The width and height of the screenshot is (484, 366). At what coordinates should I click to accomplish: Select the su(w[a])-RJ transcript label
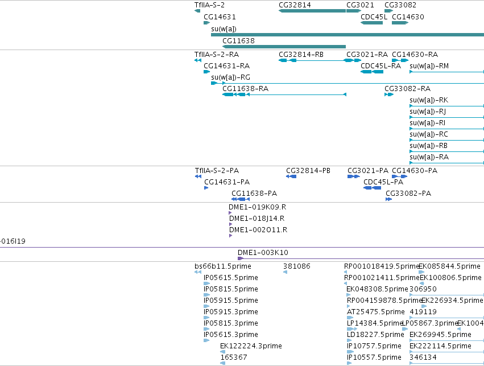428,112
